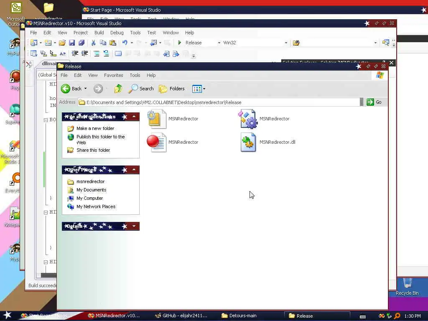Open the Window menu in Visual Studio

pyautogui.click(x=171, y=33)
